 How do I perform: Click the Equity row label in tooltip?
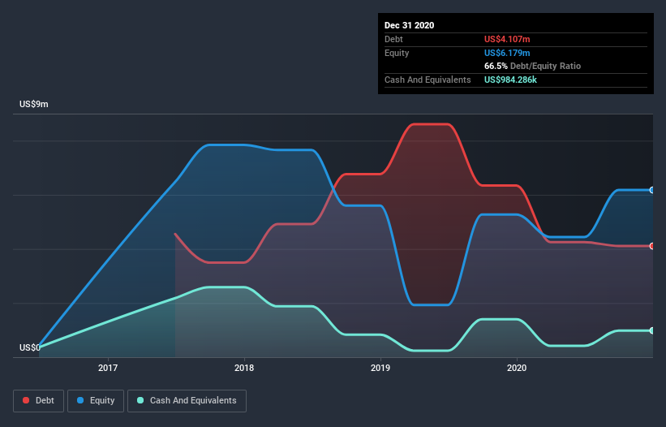pyautogui.click(x=397, y=53)
